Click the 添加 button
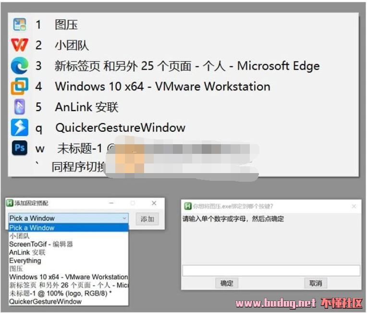The image size is (367, 313). coord(147,219)
